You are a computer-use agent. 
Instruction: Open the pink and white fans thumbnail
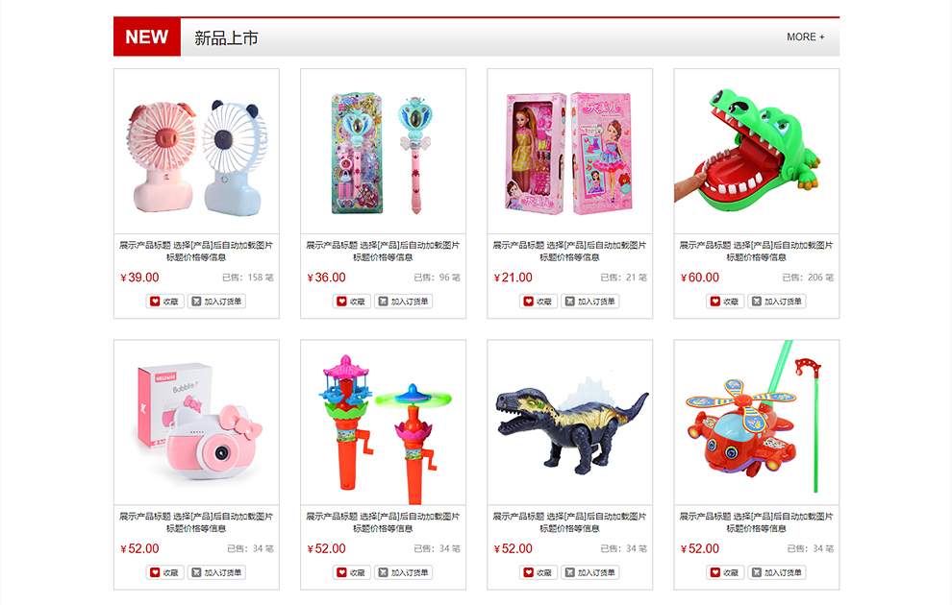tap(197, 152)
